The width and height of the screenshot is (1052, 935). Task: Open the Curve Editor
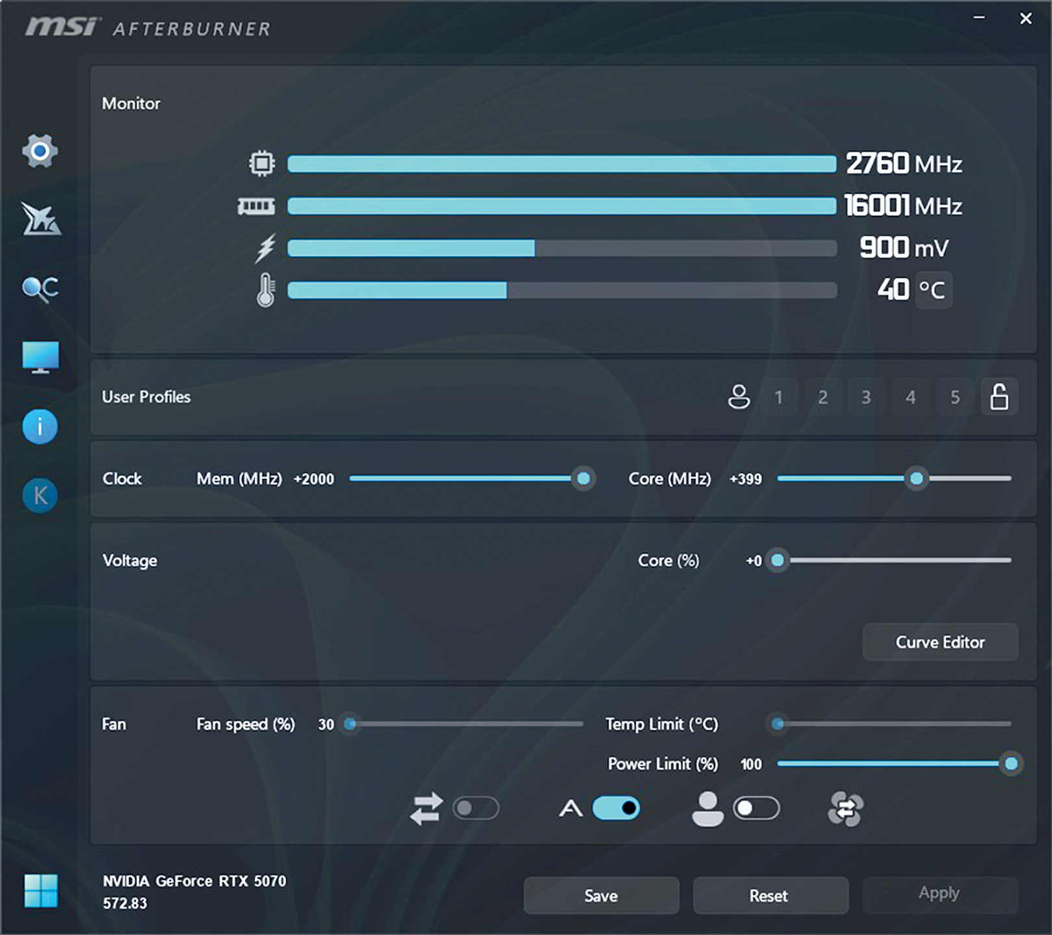click(940, 642)
